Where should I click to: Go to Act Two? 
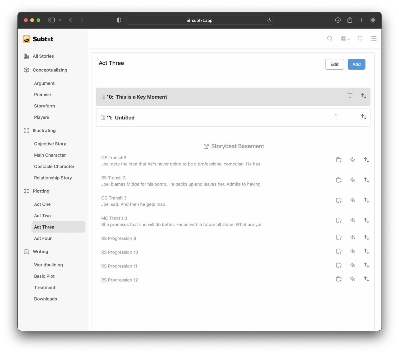42,216
